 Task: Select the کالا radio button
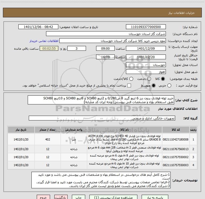(163, 79)
